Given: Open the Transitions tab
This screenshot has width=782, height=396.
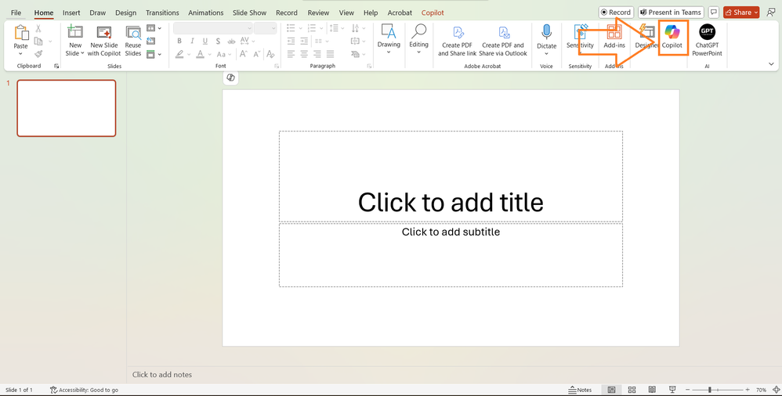Looking at the screenshot, I should (x=162, y=13).
